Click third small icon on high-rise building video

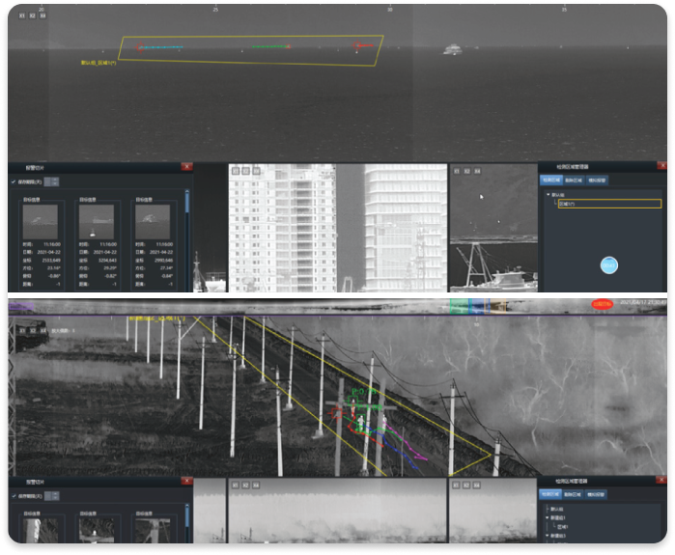tap(257, 171)
